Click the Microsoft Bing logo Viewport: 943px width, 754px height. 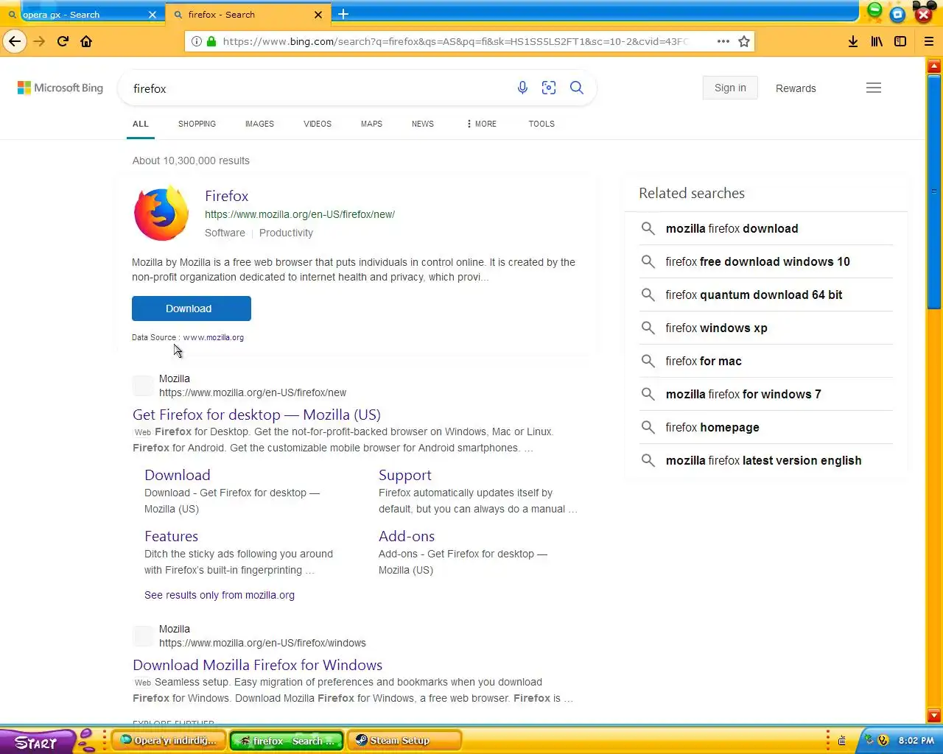tap(60, 88)
